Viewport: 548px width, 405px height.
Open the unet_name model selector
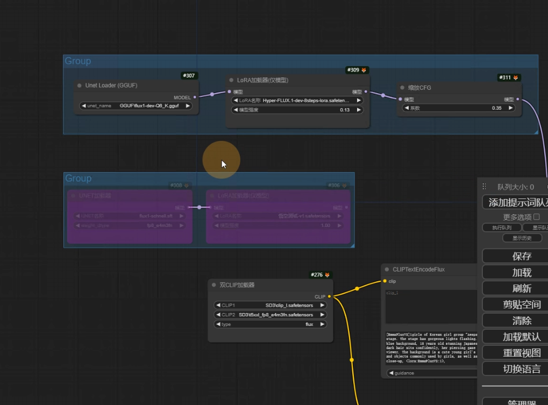136,106
